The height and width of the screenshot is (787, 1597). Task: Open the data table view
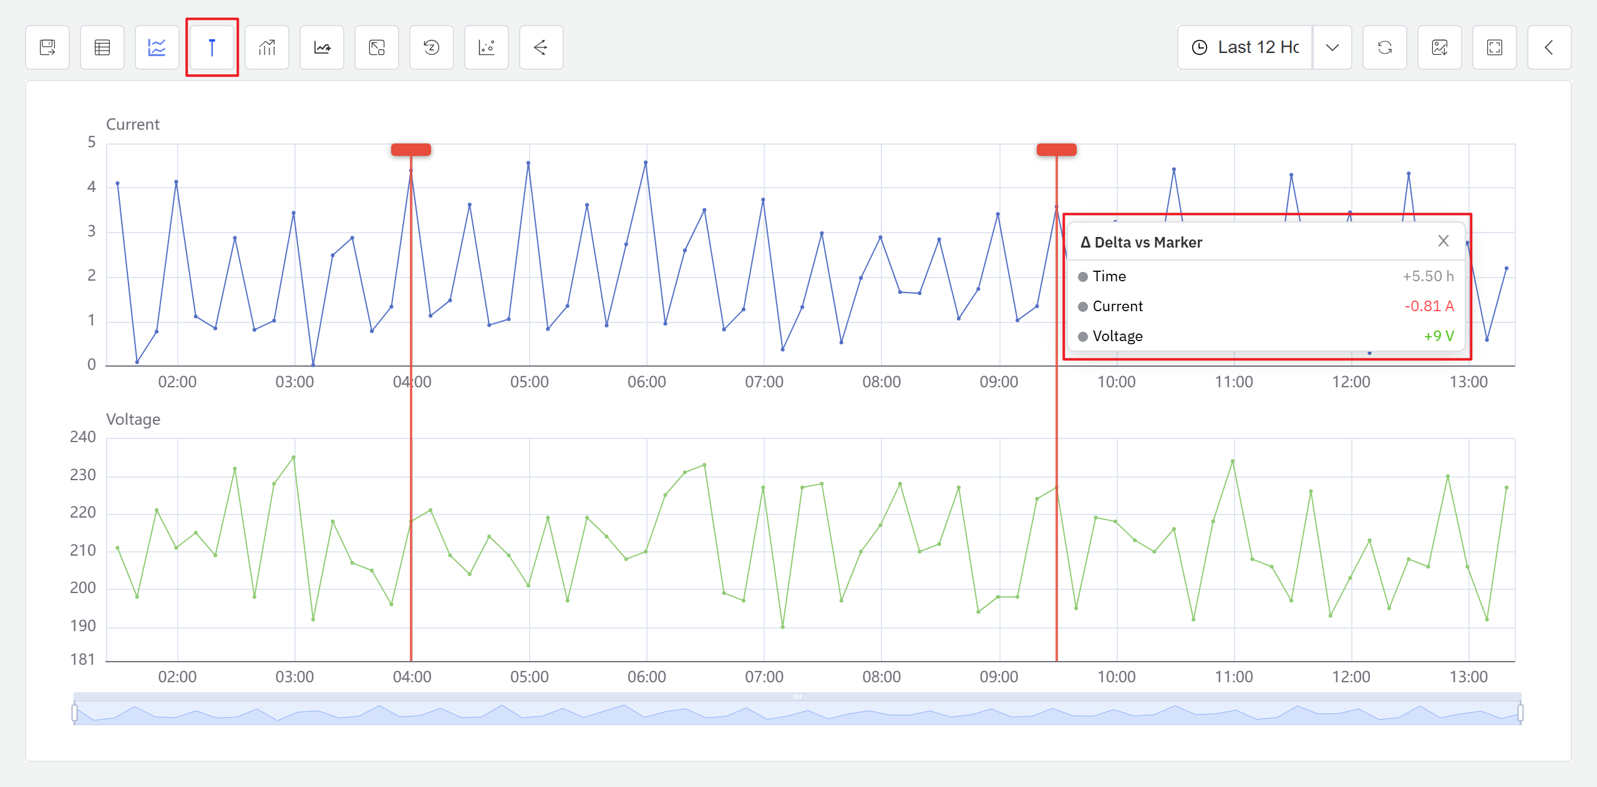pos(102,47)
